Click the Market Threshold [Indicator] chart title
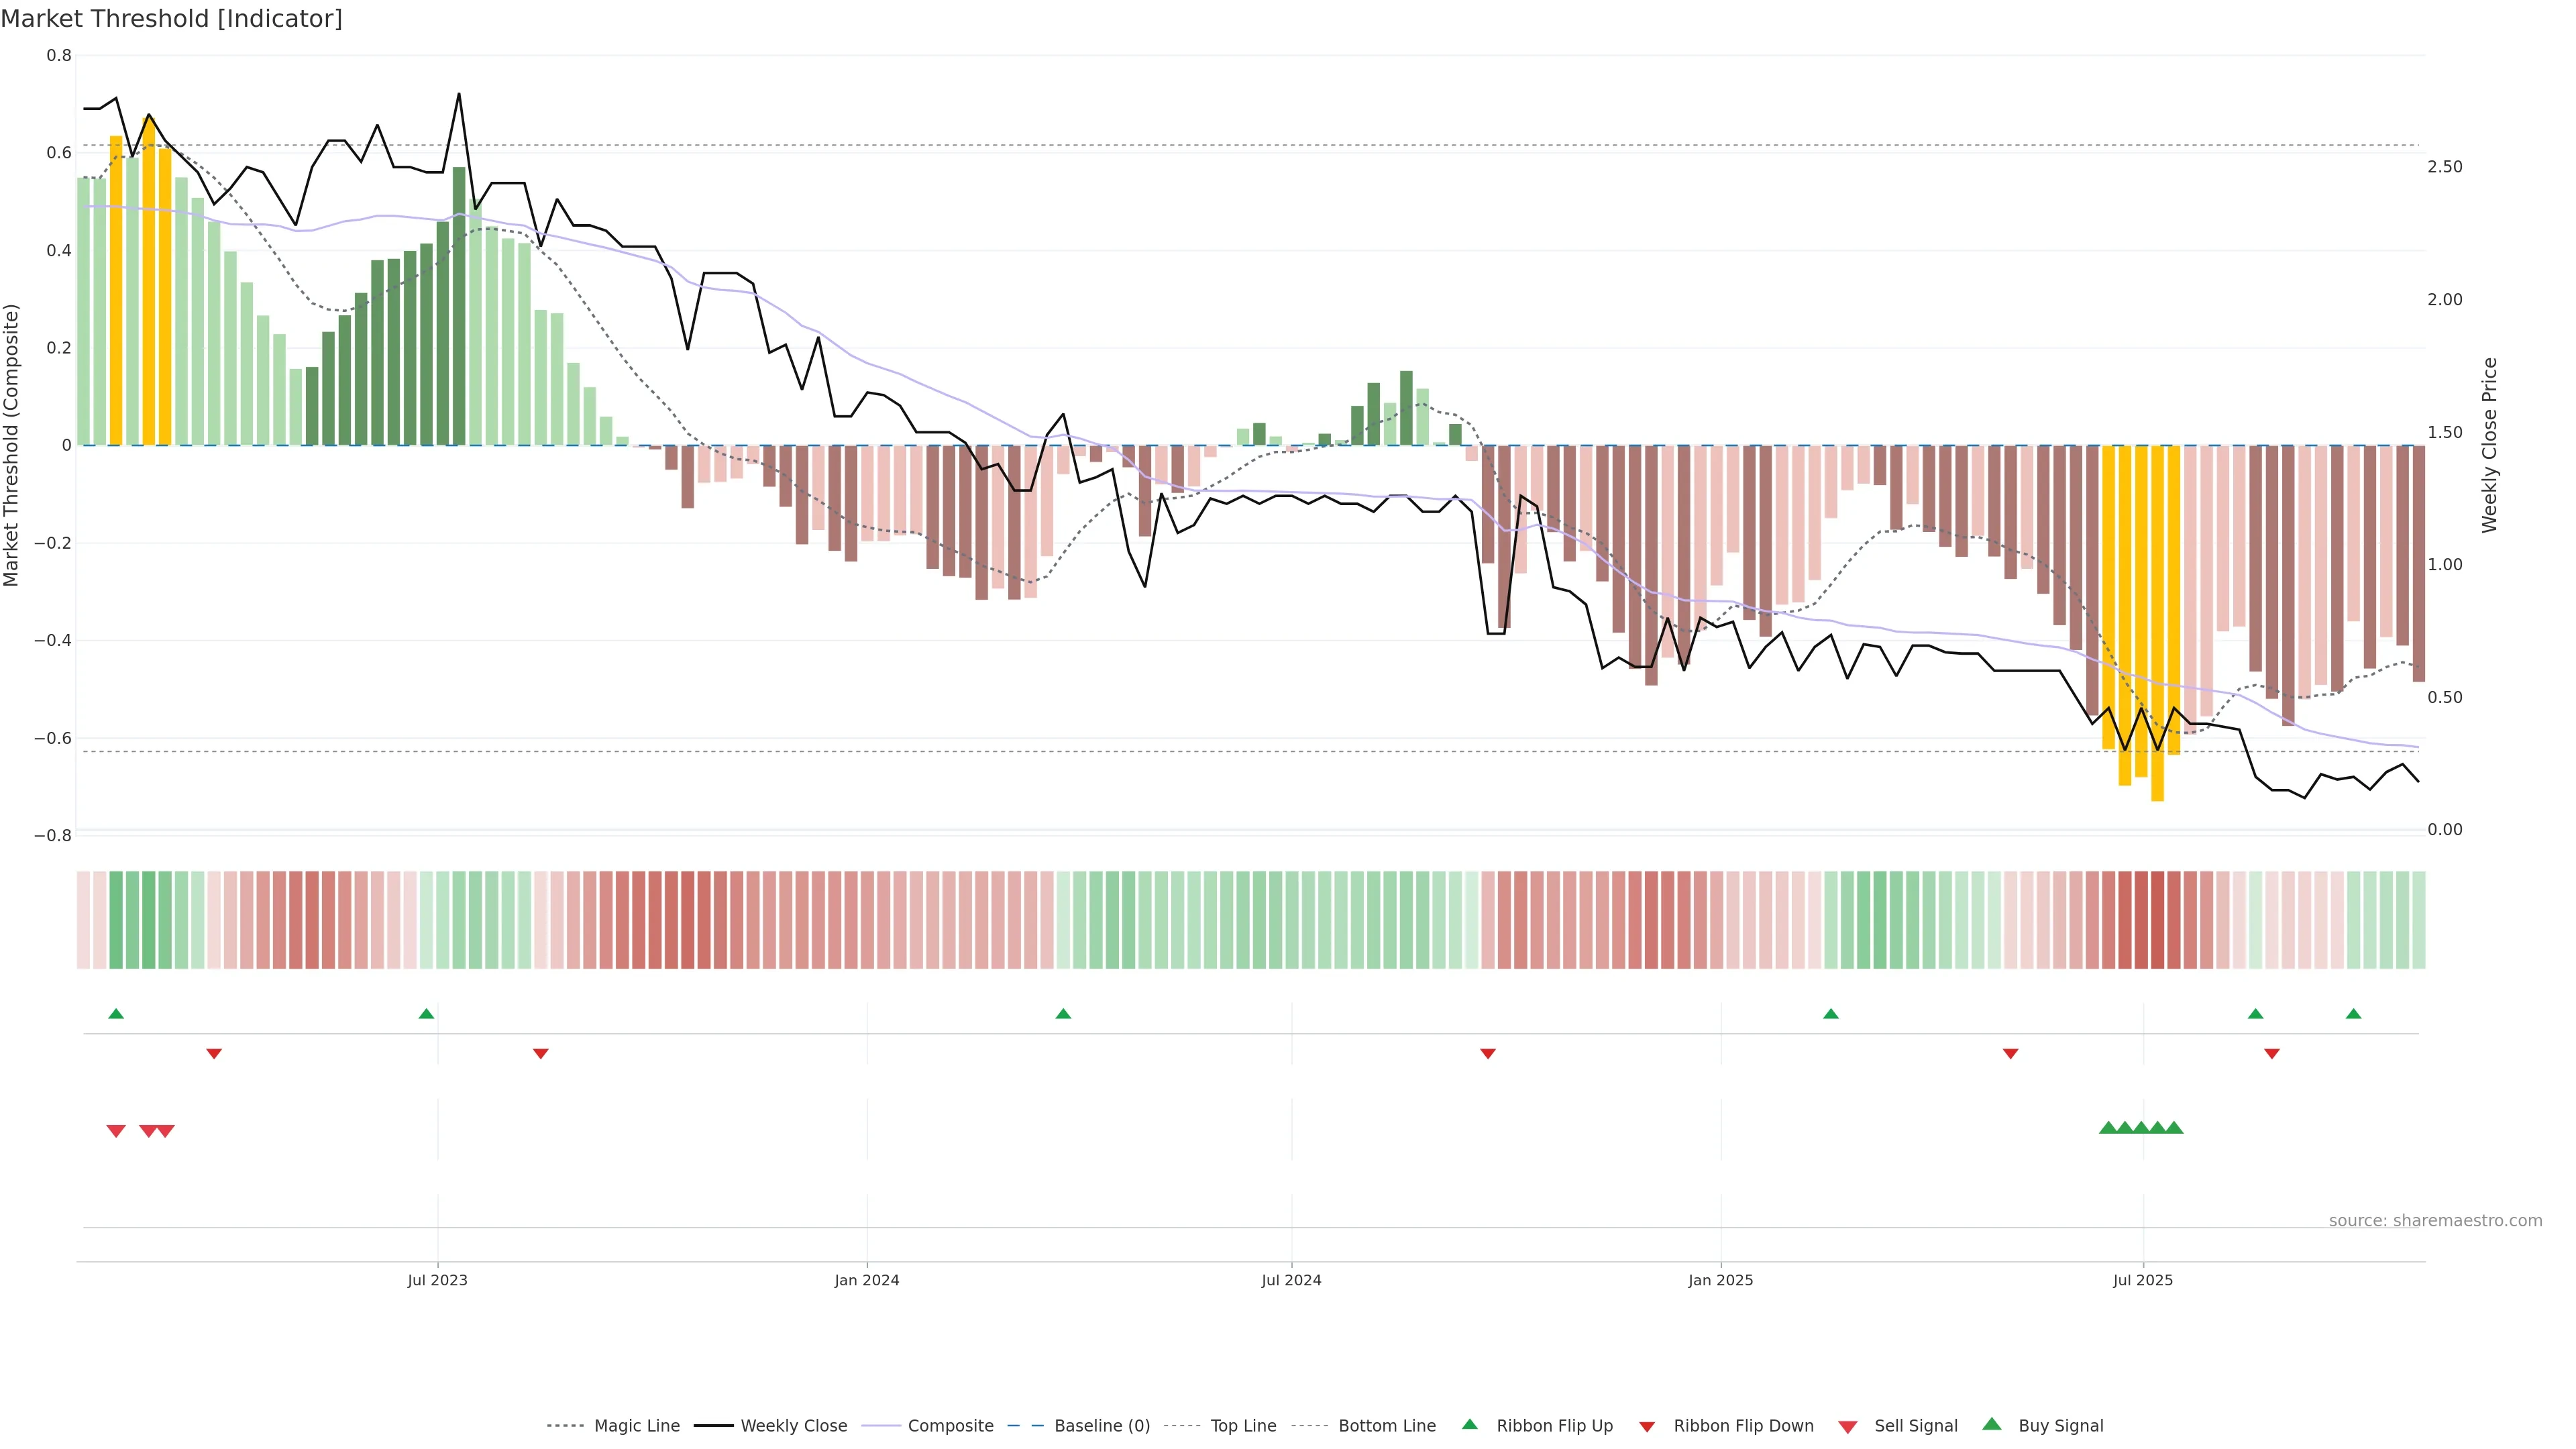The width and height of the screenshot is (2576, 1449). 171,18
